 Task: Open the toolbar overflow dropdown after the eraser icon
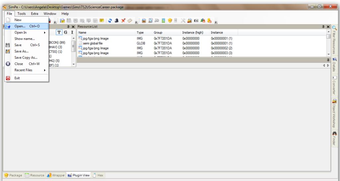[136, 22]
